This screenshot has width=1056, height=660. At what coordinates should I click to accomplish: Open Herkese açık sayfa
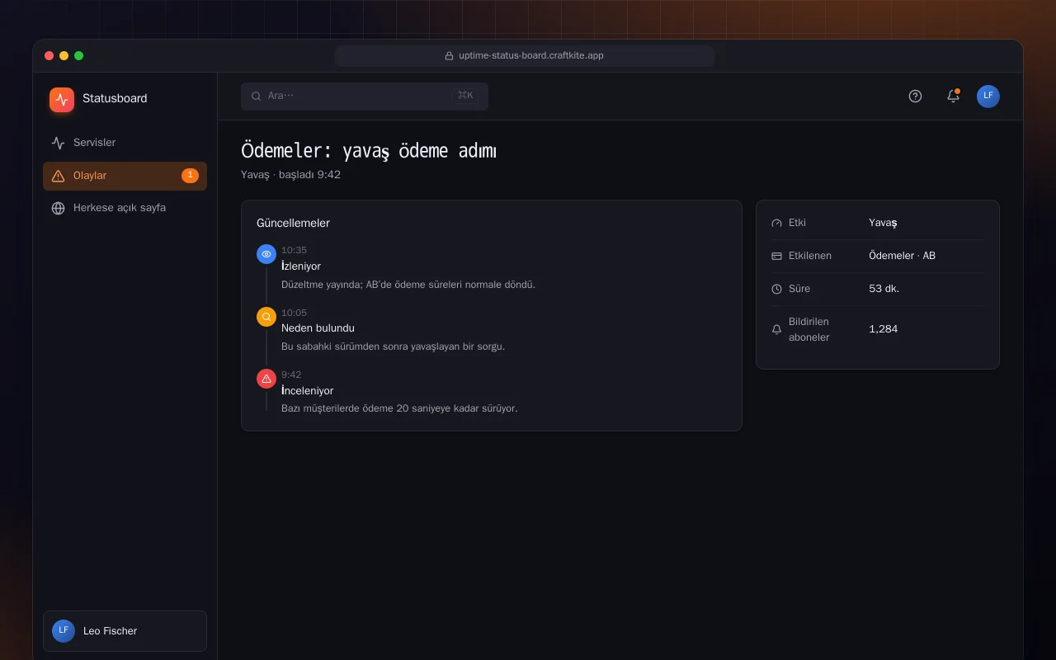[x=125, y=208]
